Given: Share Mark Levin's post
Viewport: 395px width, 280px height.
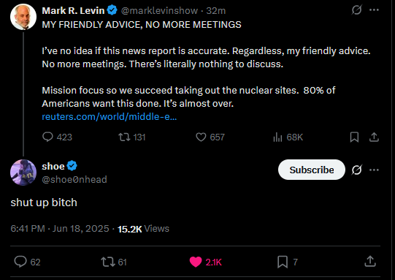Looking at the screenshot, I should [x=374, y=137].
